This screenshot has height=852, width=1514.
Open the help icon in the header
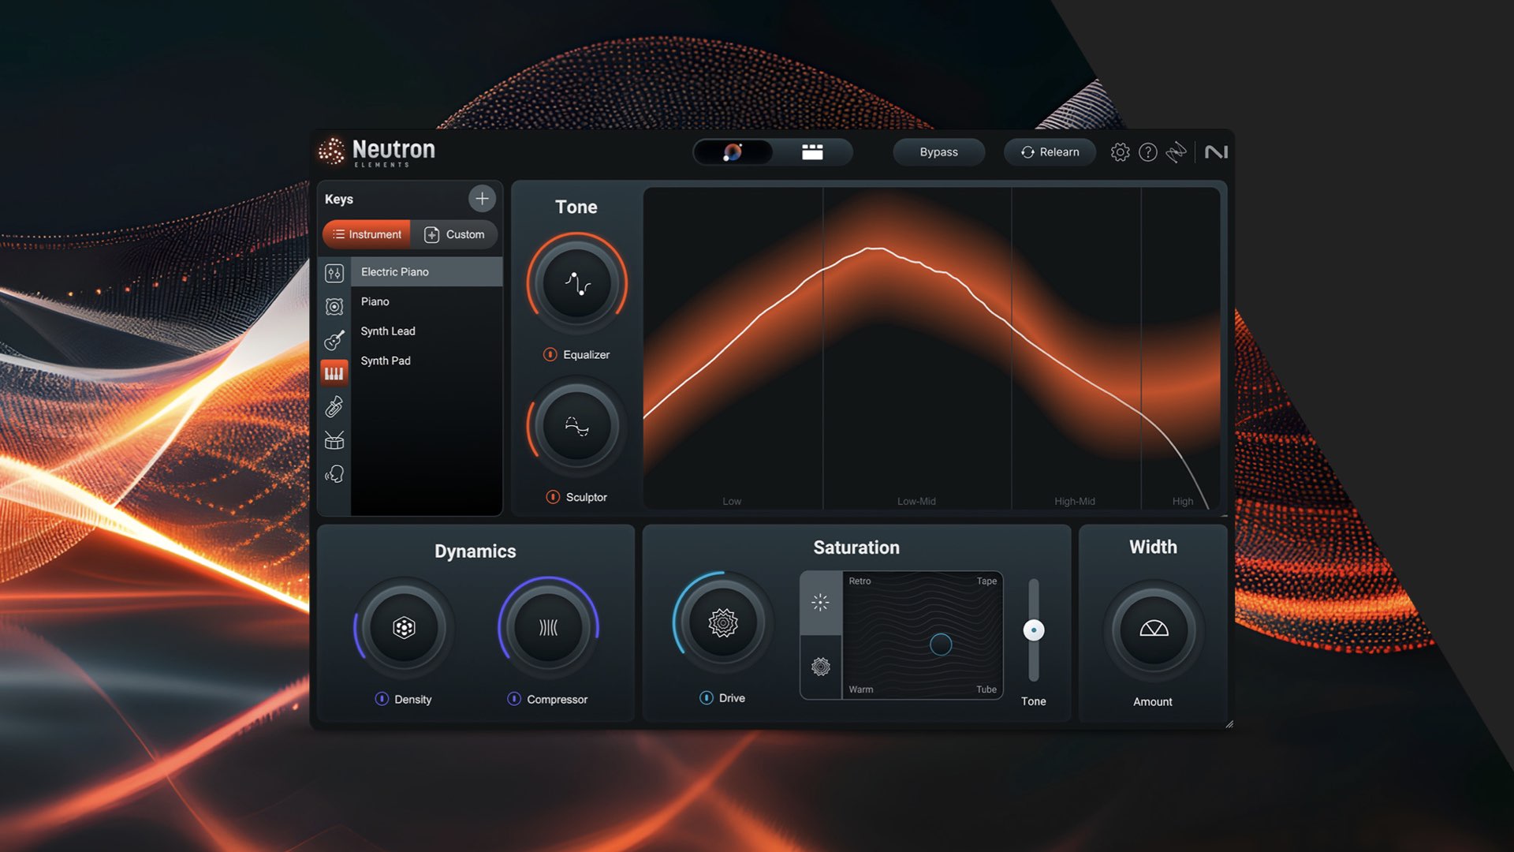coord(1148,152)
